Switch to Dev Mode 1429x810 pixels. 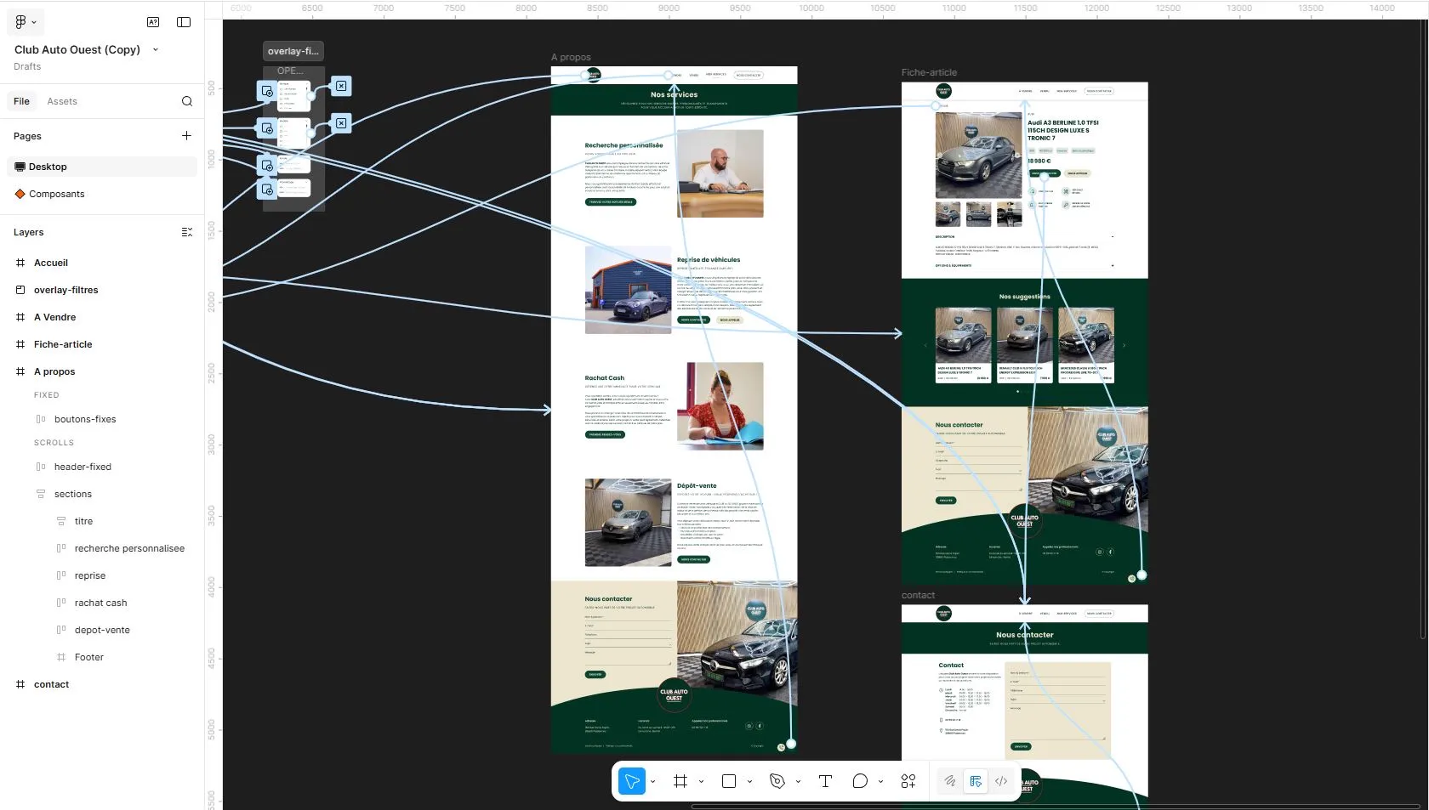pos(1001,781)
